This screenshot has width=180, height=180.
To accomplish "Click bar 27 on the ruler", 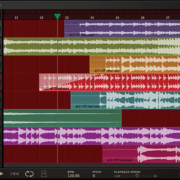I will (x=168, y=18).
